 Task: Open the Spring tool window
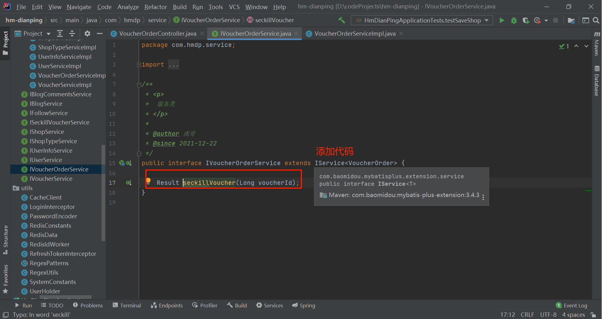[x=304, y=306]
